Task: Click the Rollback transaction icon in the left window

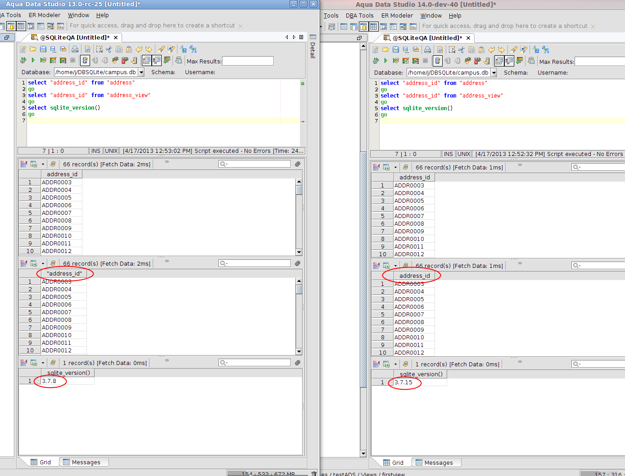Action: tap(105, 60)
